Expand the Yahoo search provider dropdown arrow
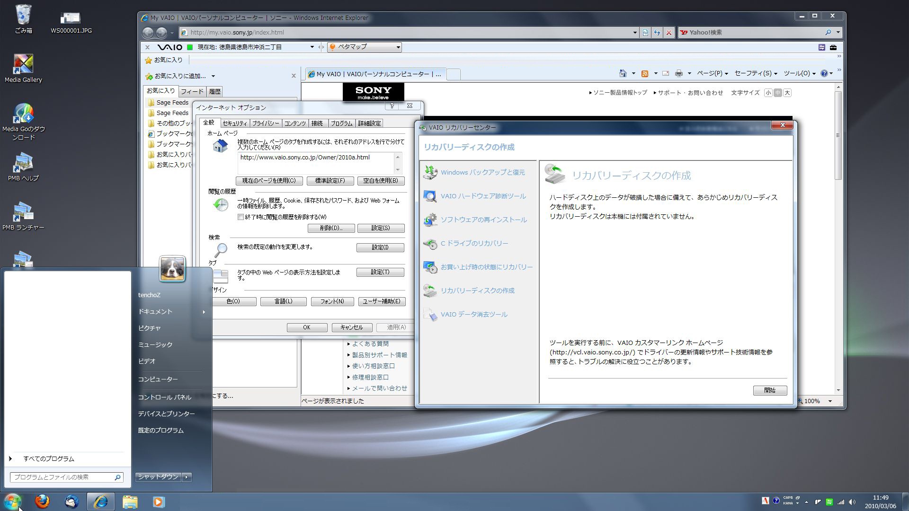This screenshot has width=909, height=511. click(838, 33)
